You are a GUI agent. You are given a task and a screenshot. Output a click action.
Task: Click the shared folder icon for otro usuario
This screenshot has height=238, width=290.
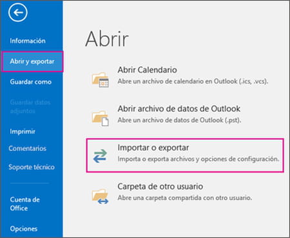[101, 196]
